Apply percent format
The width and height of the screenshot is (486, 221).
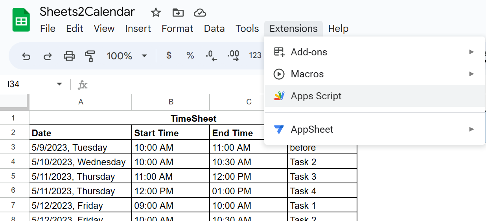pyautogui.click(x=190, y=56)
